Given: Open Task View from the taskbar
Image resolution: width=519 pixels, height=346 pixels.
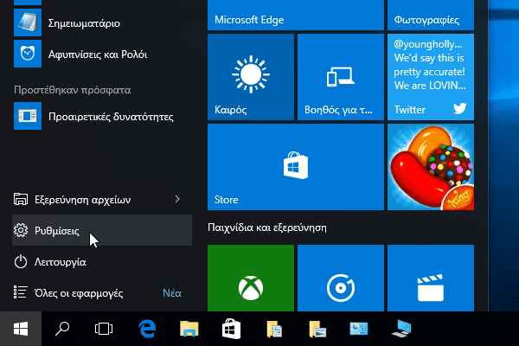Looking at the screenshot, I should click(x=104, y=329).
